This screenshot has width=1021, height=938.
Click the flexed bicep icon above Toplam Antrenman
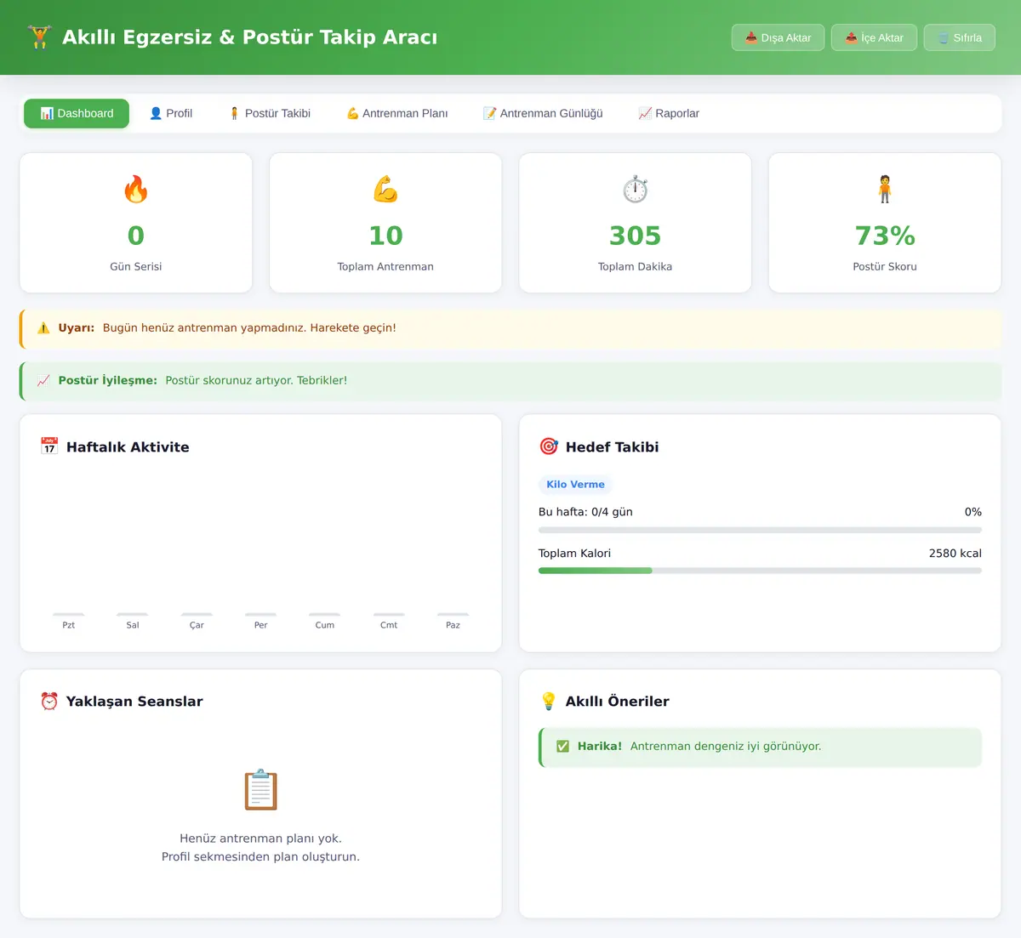385,189
